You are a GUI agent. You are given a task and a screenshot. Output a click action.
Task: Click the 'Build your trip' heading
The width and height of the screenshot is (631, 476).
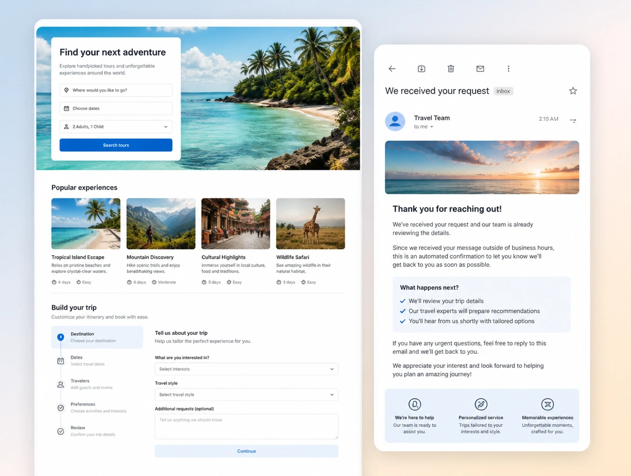click(74, 308)
